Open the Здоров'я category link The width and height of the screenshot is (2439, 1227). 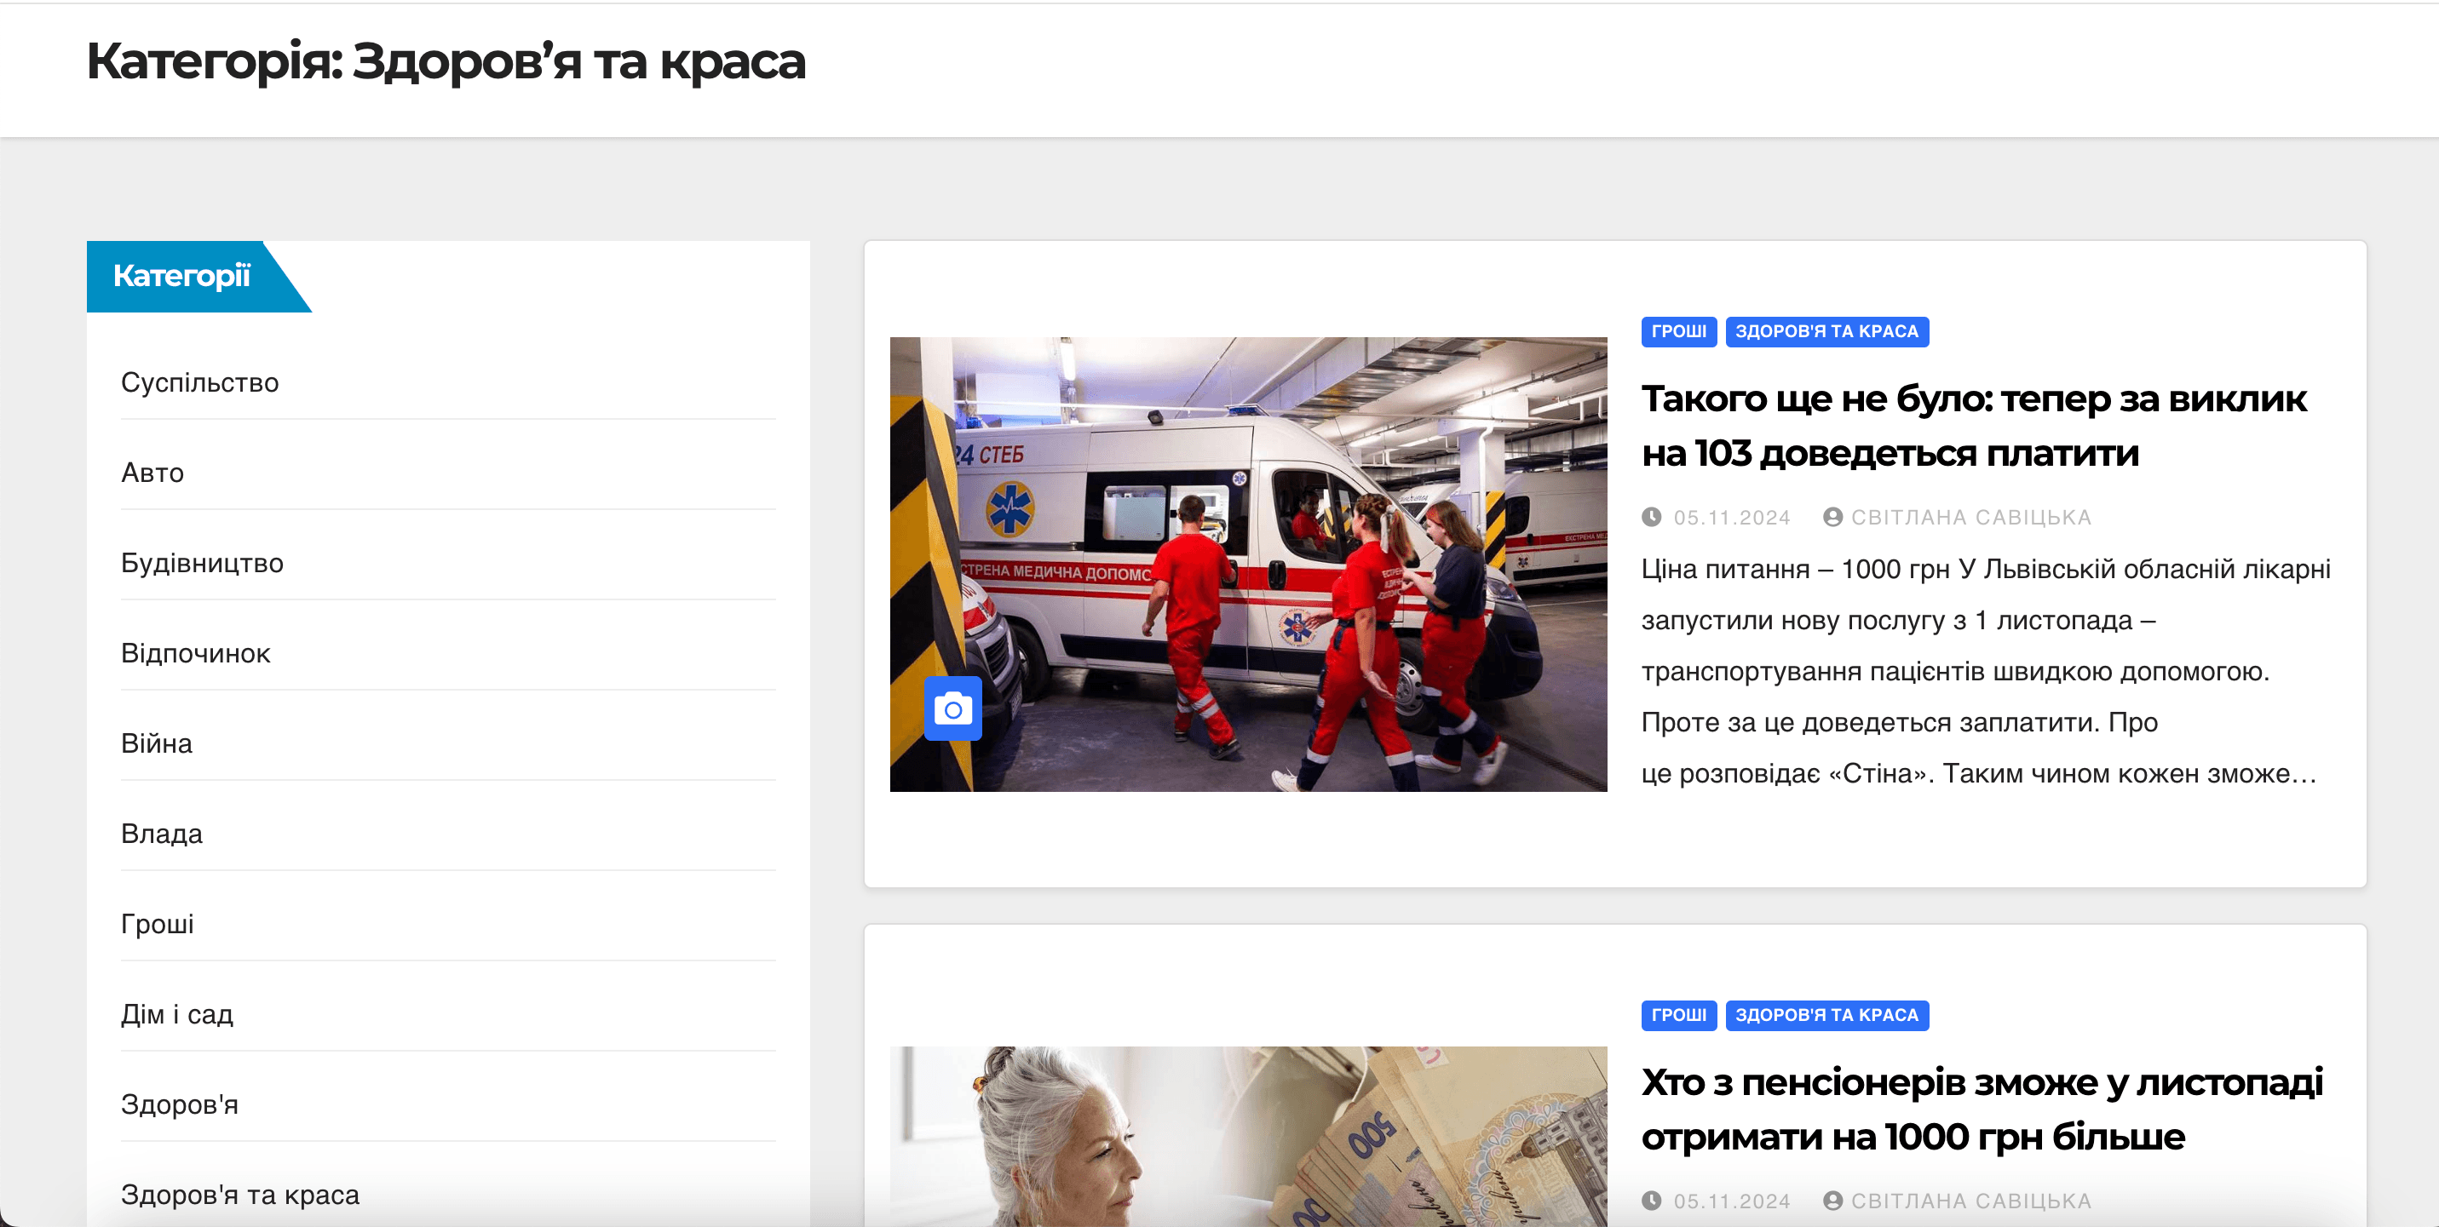(180, 1104)
